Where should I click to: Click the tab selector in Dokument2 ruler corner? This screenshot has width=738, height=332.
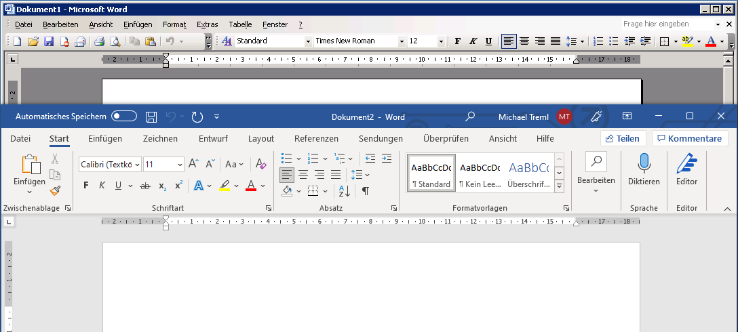coord(9,221)
